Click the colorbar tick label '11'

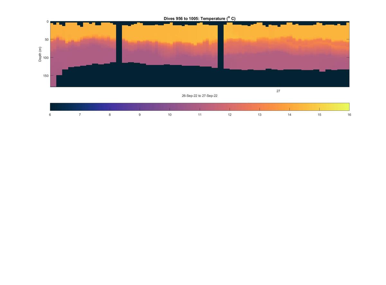(200, 115)
